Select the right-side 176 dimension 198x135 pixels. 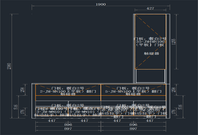click(x=173, y=112)
